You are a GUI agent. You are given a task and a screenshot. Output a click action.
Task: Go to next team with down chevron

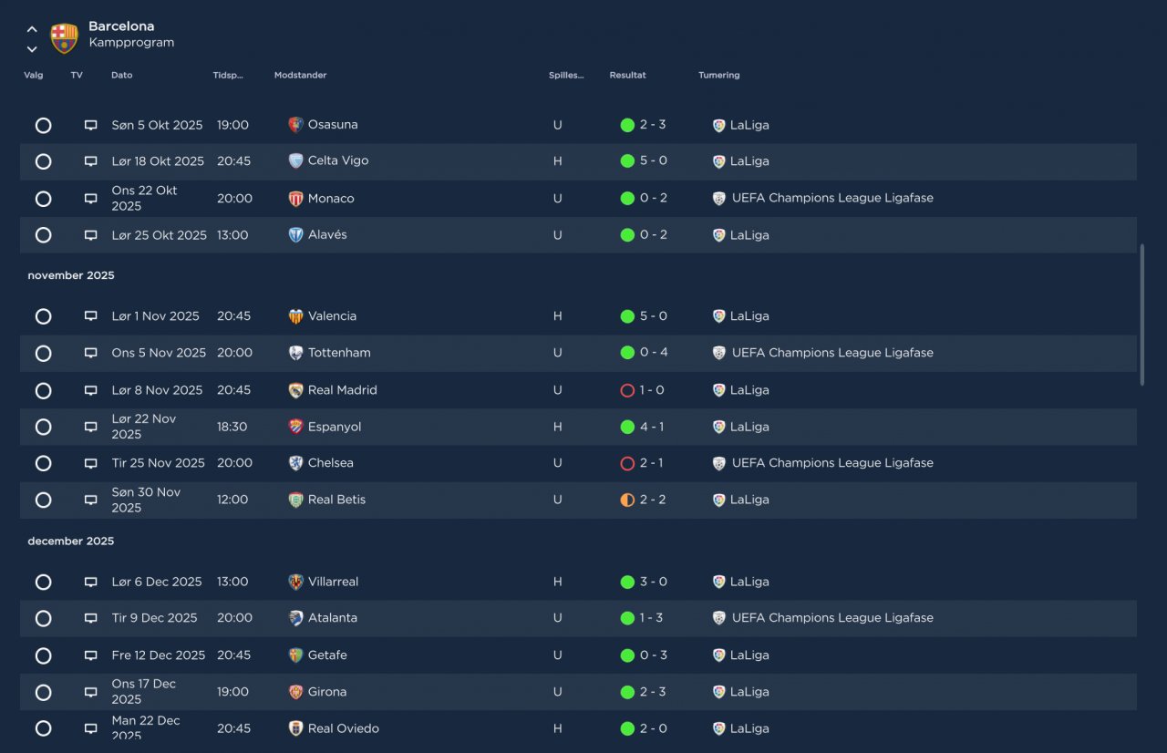(32, 49)
